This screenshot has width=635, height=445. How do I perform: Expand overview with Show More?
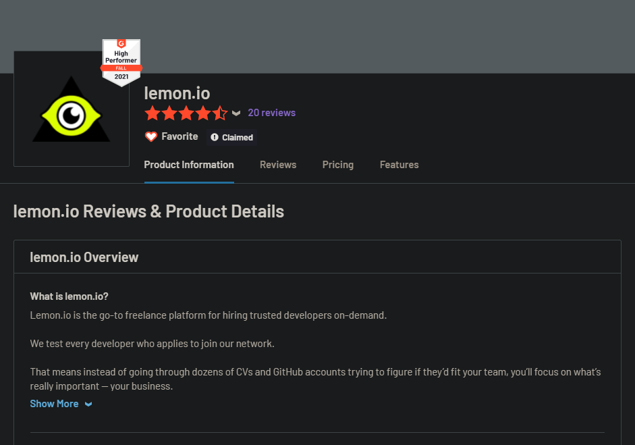[x=61, y=404]
